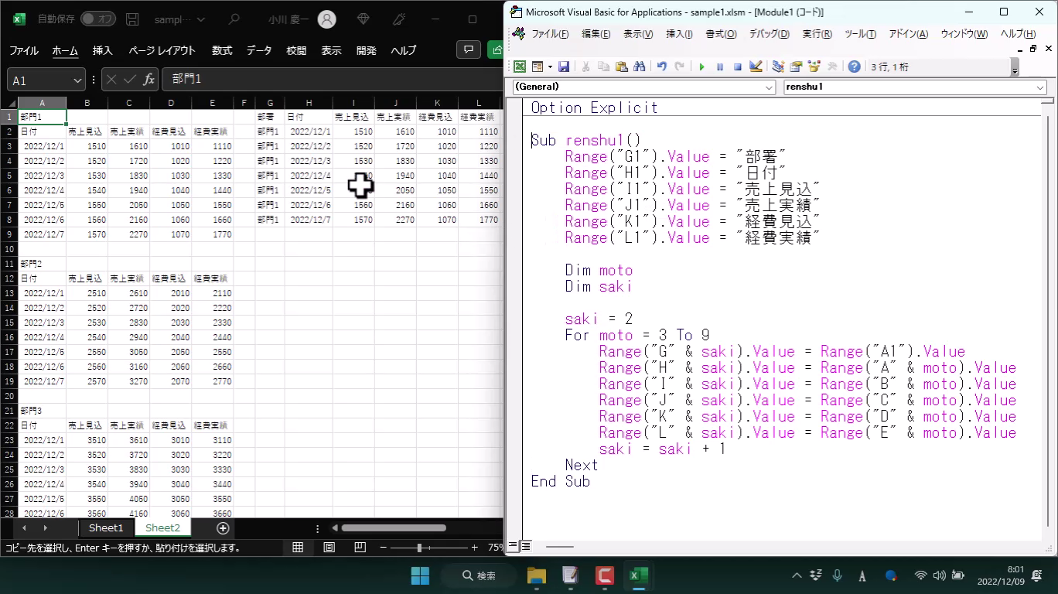Screen dimensions: 1058x594
Task: Select the Sheet1 worksheet tab
Action: (x=106, y=528)
